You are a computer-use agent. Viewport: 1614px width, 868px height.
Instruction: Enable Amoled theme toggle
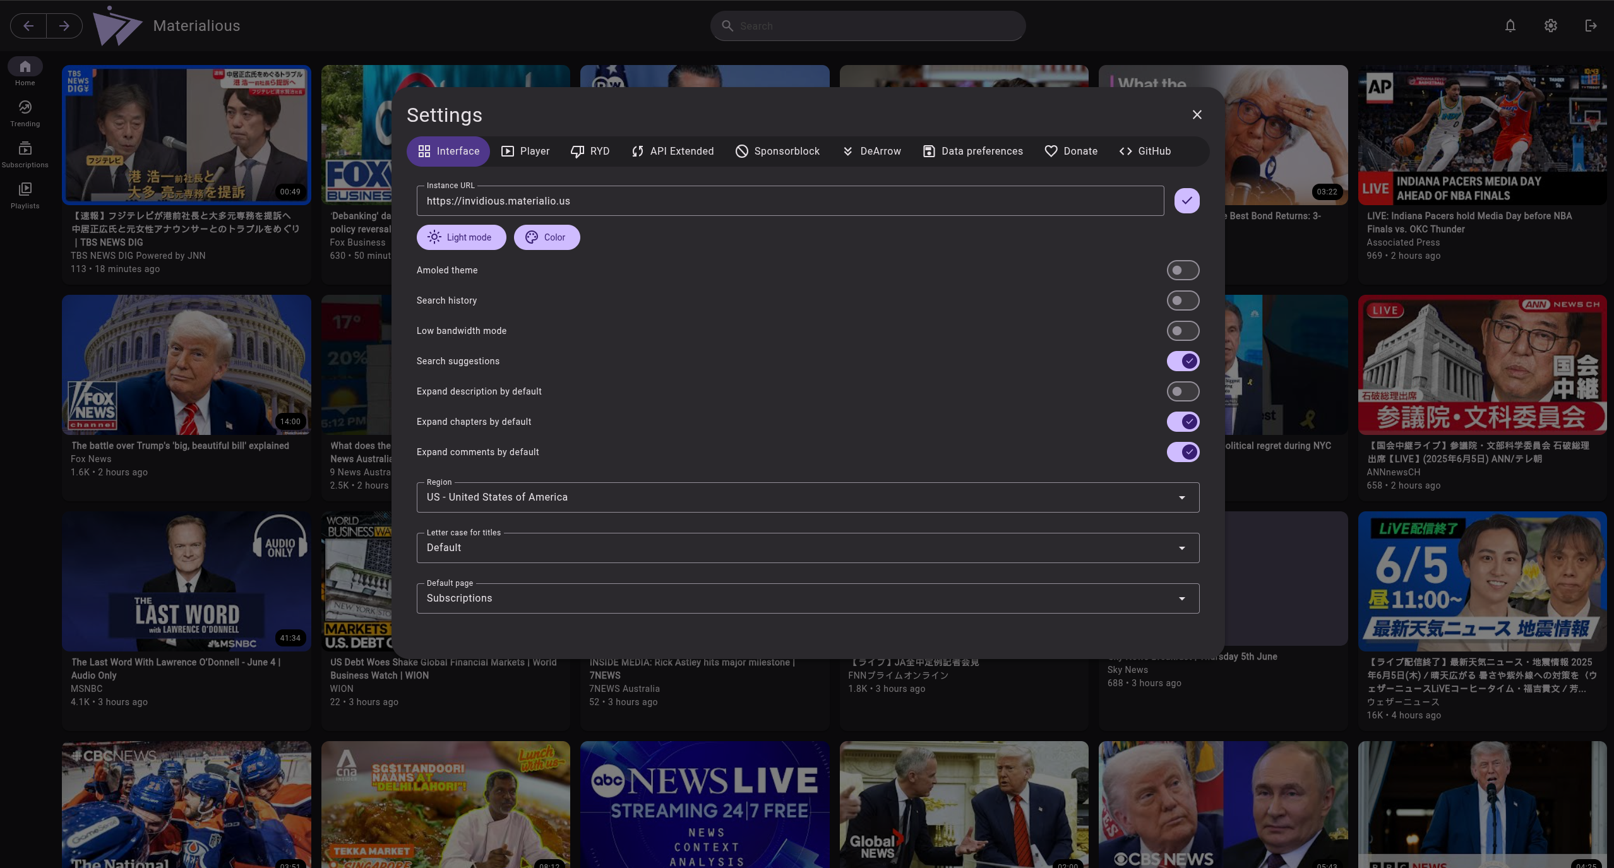click(x=1183, y=270)
